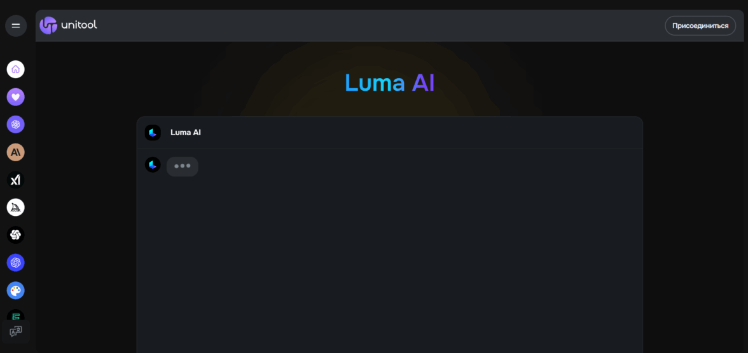The image size is (748, 353).
Task: Select the dark-blue OpenAI icon above the palette
Action: 16,263
